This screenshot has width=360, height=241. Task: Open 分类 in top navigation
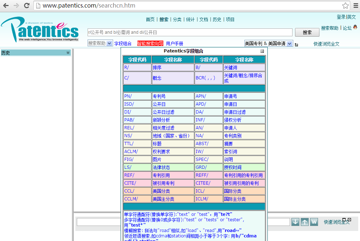177,19
